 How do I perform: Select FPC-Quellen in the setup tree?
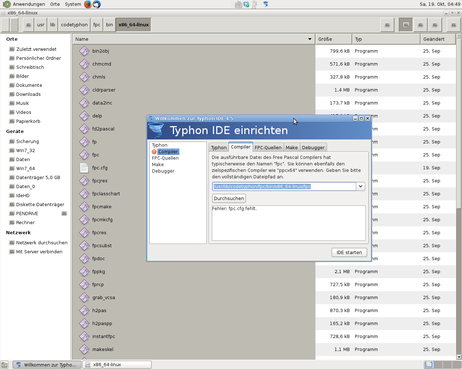(x=165, y=158)
